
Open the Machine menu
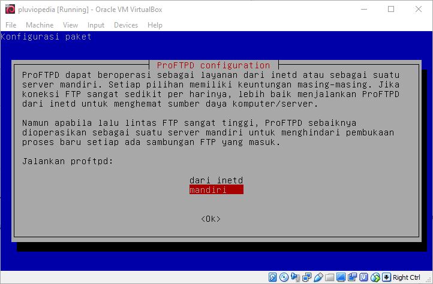pyautogui.click(x=40, y=25)
